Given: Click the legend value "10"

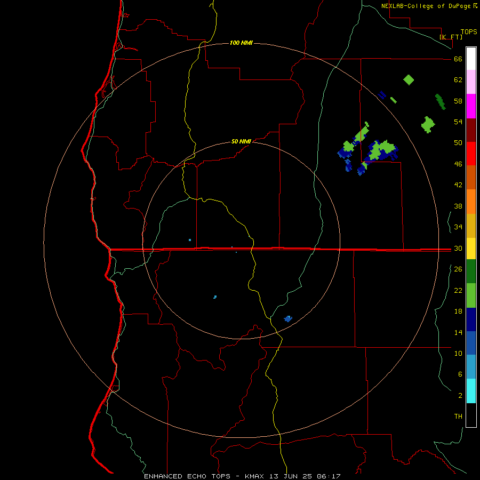Looking at the screenshot, I should [x=458, y=353].
